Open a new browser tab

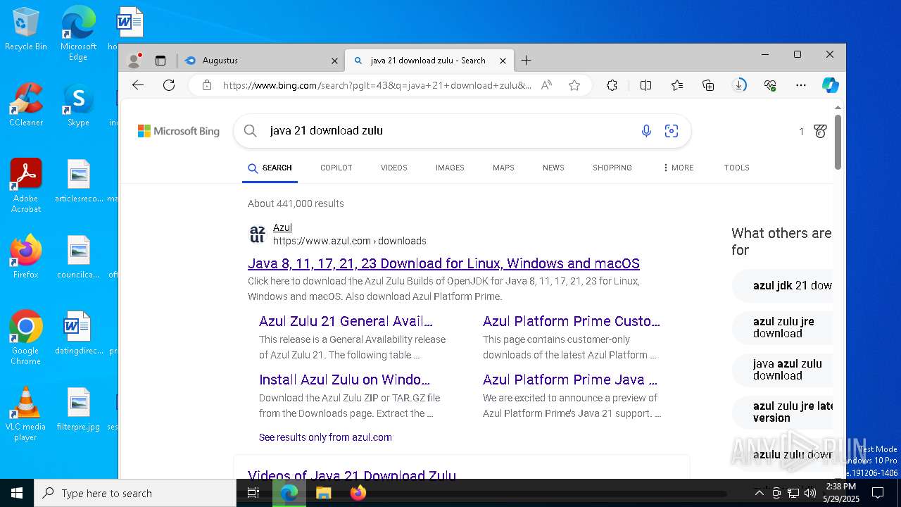[x=526, y=61]
